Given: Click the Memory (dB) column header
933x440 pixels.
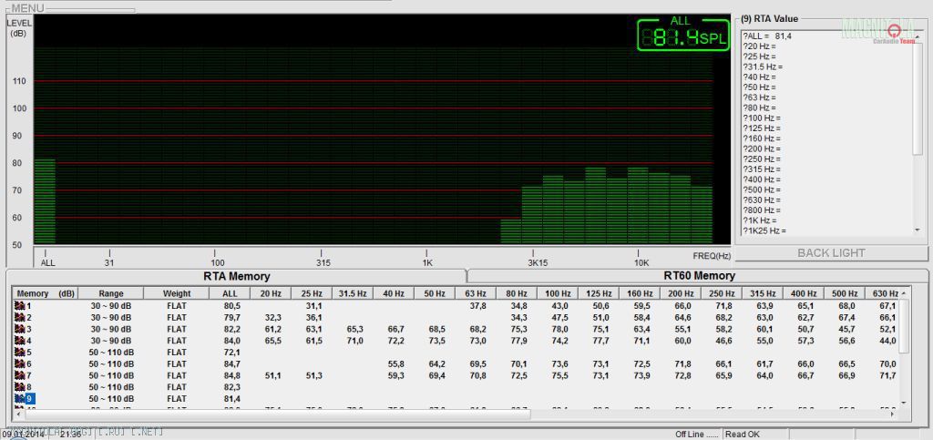Looking at the screenshot, I should pyautogui.click(x=46, y=293).
